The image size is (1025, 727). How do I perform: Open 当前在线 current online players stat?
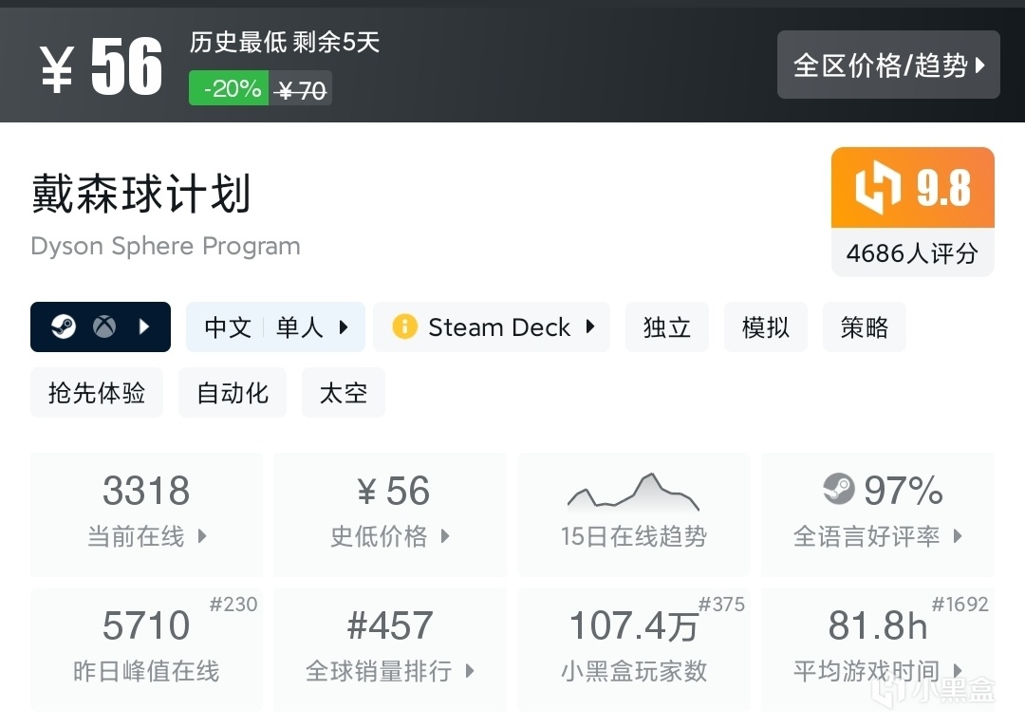(146, 513)
